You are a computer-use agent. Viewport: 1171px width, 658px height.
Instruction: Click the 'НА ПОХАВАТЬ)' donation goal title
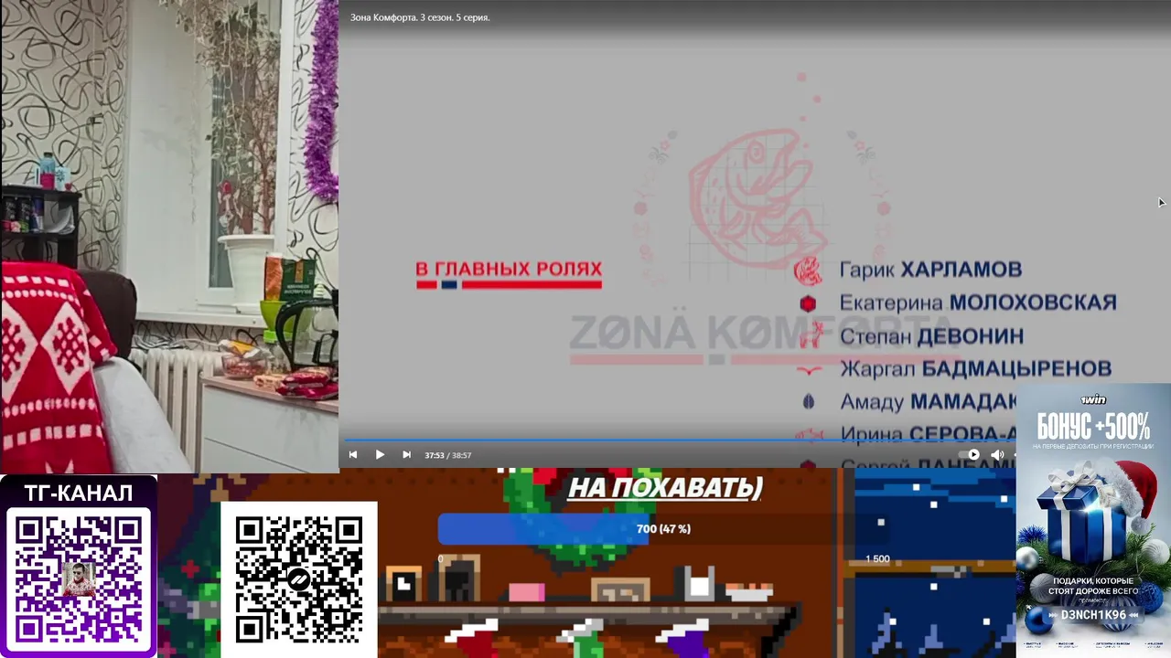click(665, 487)
